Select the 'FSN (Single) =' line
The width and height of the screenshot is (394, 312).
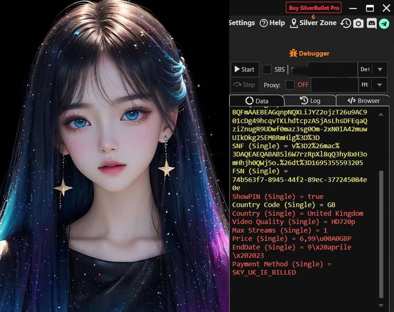(x=260, y=171)
